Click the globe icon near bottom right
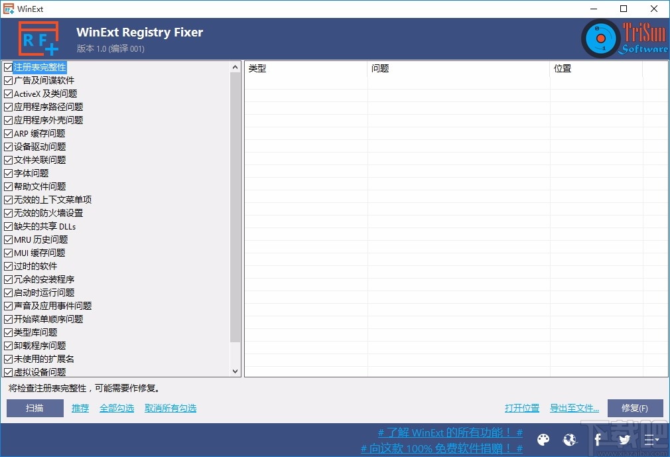Image resolution: width=670 pixels, height=457 pixels. (x=570, y=440)
